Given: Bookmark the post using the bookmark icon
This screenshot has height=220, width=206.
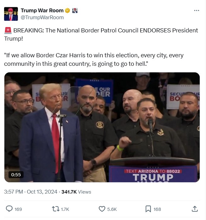Looking at the screenshot, I should pyautogui.click(x=148, y=209).
